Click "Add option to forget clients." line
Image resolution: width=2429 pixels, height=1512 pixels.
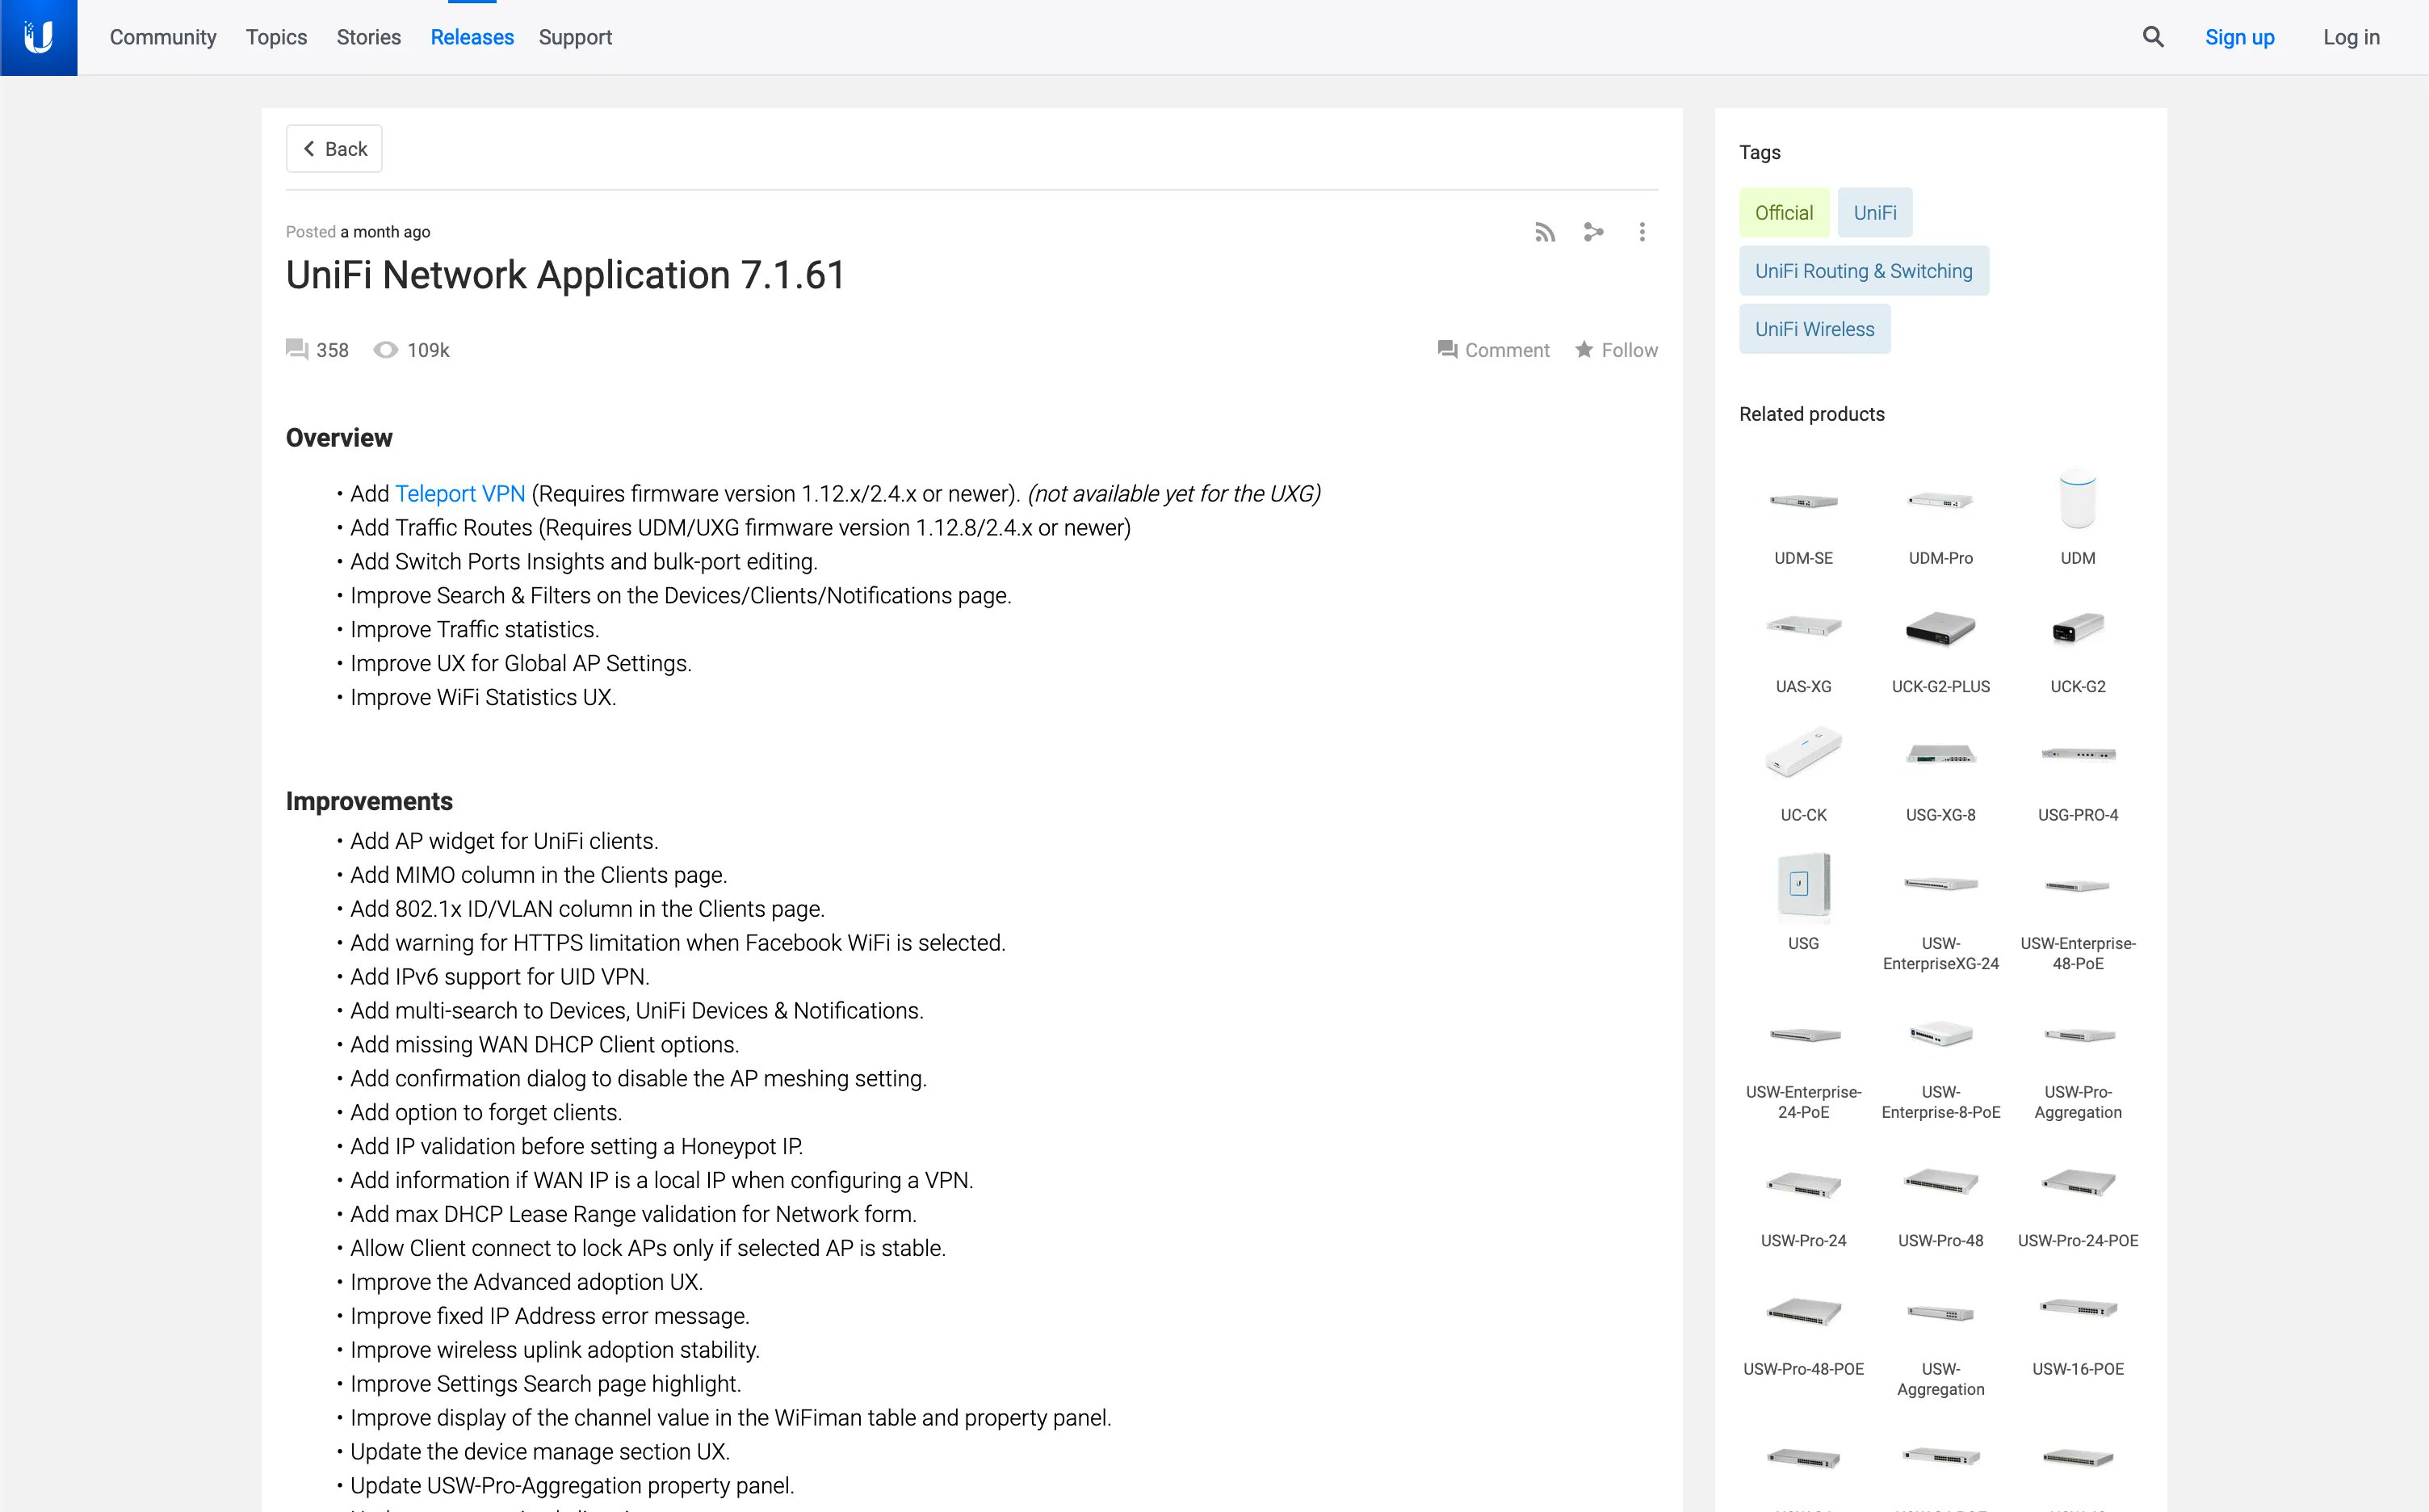[x=486, y=1112]
